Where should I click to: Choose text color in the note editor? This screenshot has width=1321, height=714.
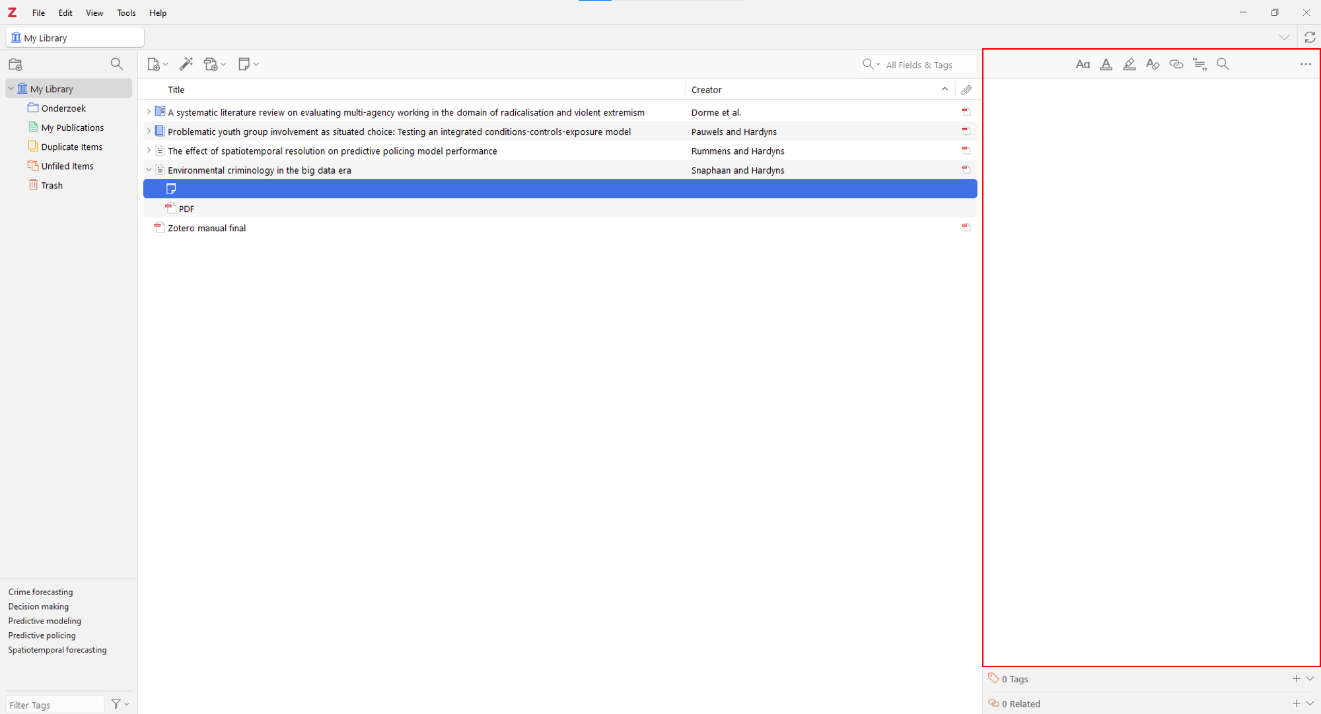coord(1106,64)
